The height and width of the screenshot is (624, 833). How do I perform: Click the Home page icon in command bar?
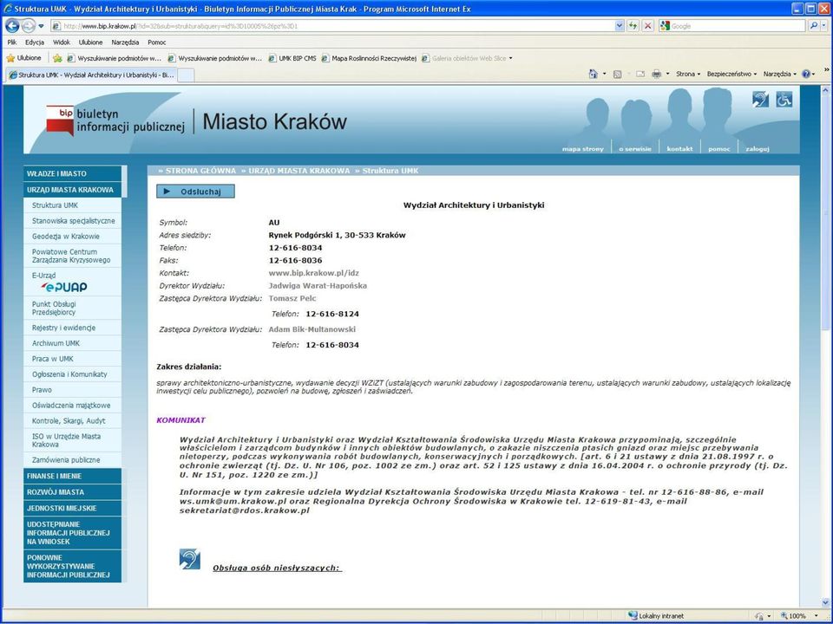594,74
